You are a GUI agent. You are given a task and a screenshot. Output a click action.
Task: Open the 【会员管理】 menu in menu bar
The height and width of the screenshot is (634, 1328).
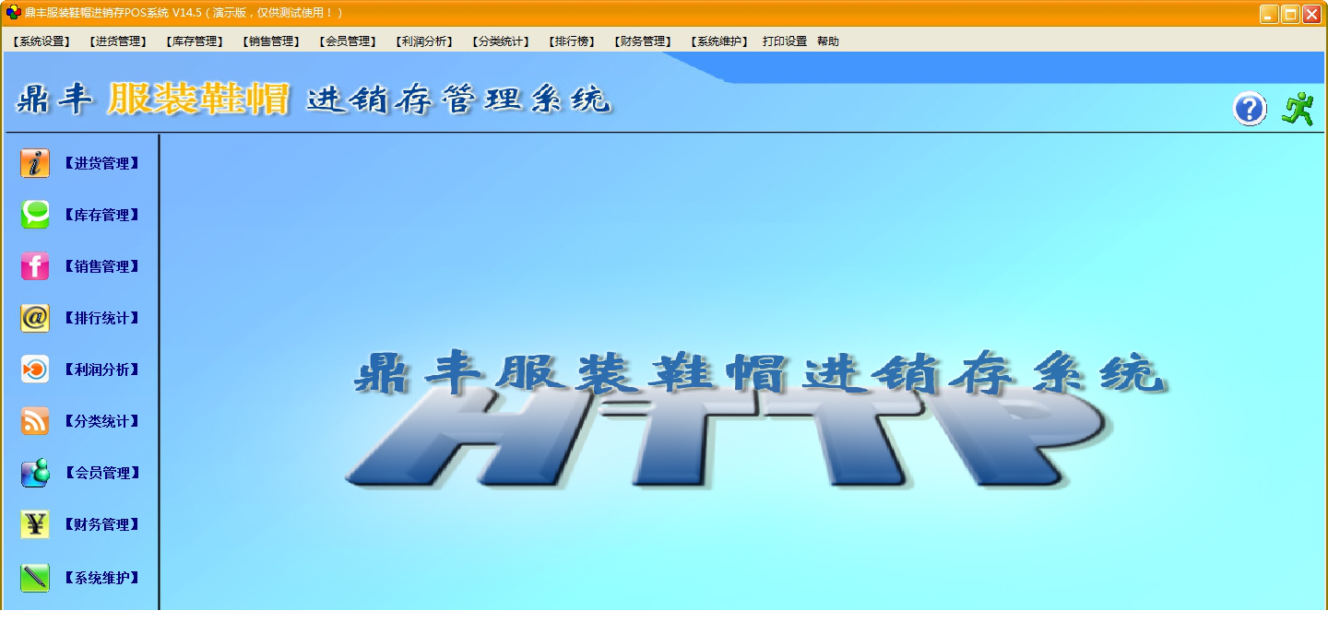(x=348, y=41)
